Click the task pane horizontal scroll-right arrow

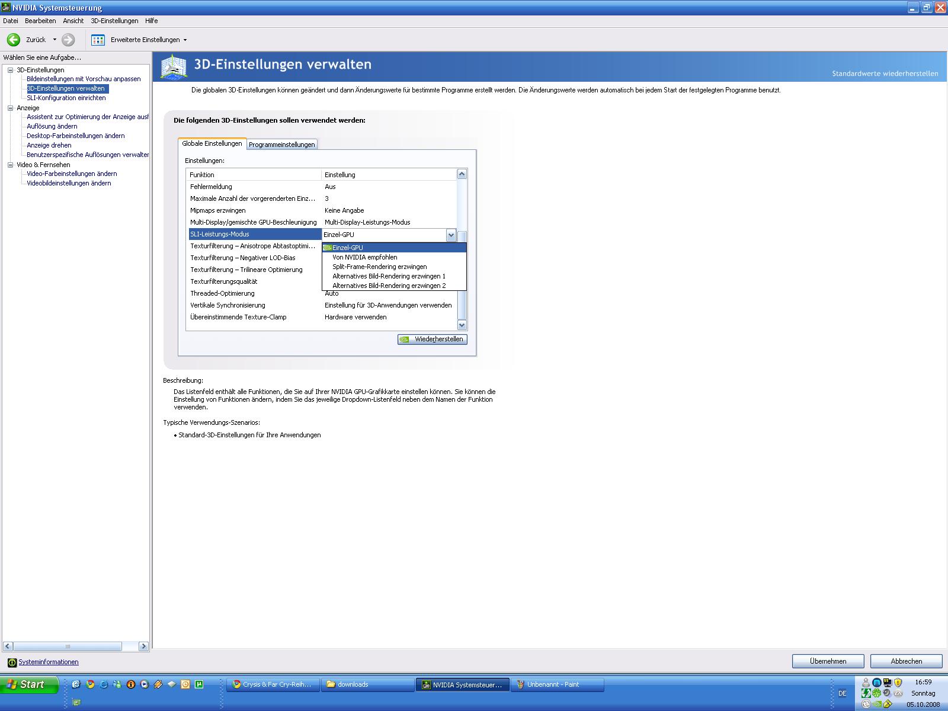click(x=143, y=646)
